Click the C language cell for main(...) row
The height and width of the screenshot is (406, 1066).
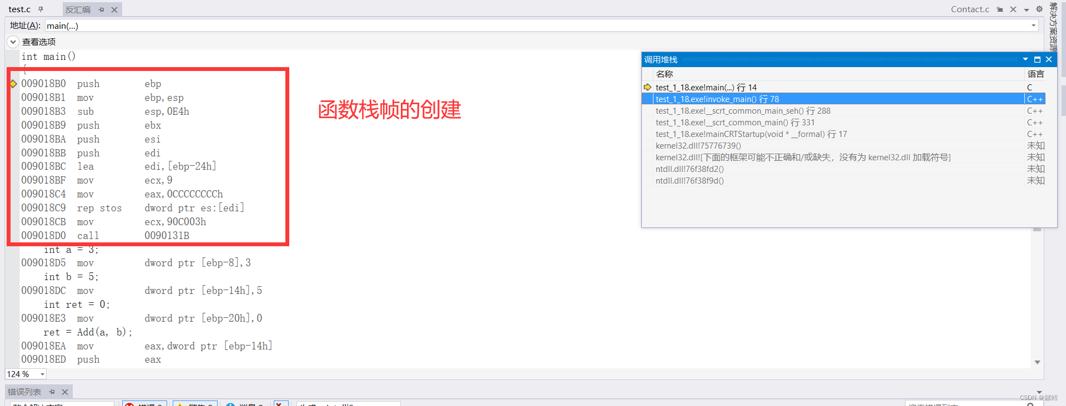pyautogui.click(x=1030, y=87)
